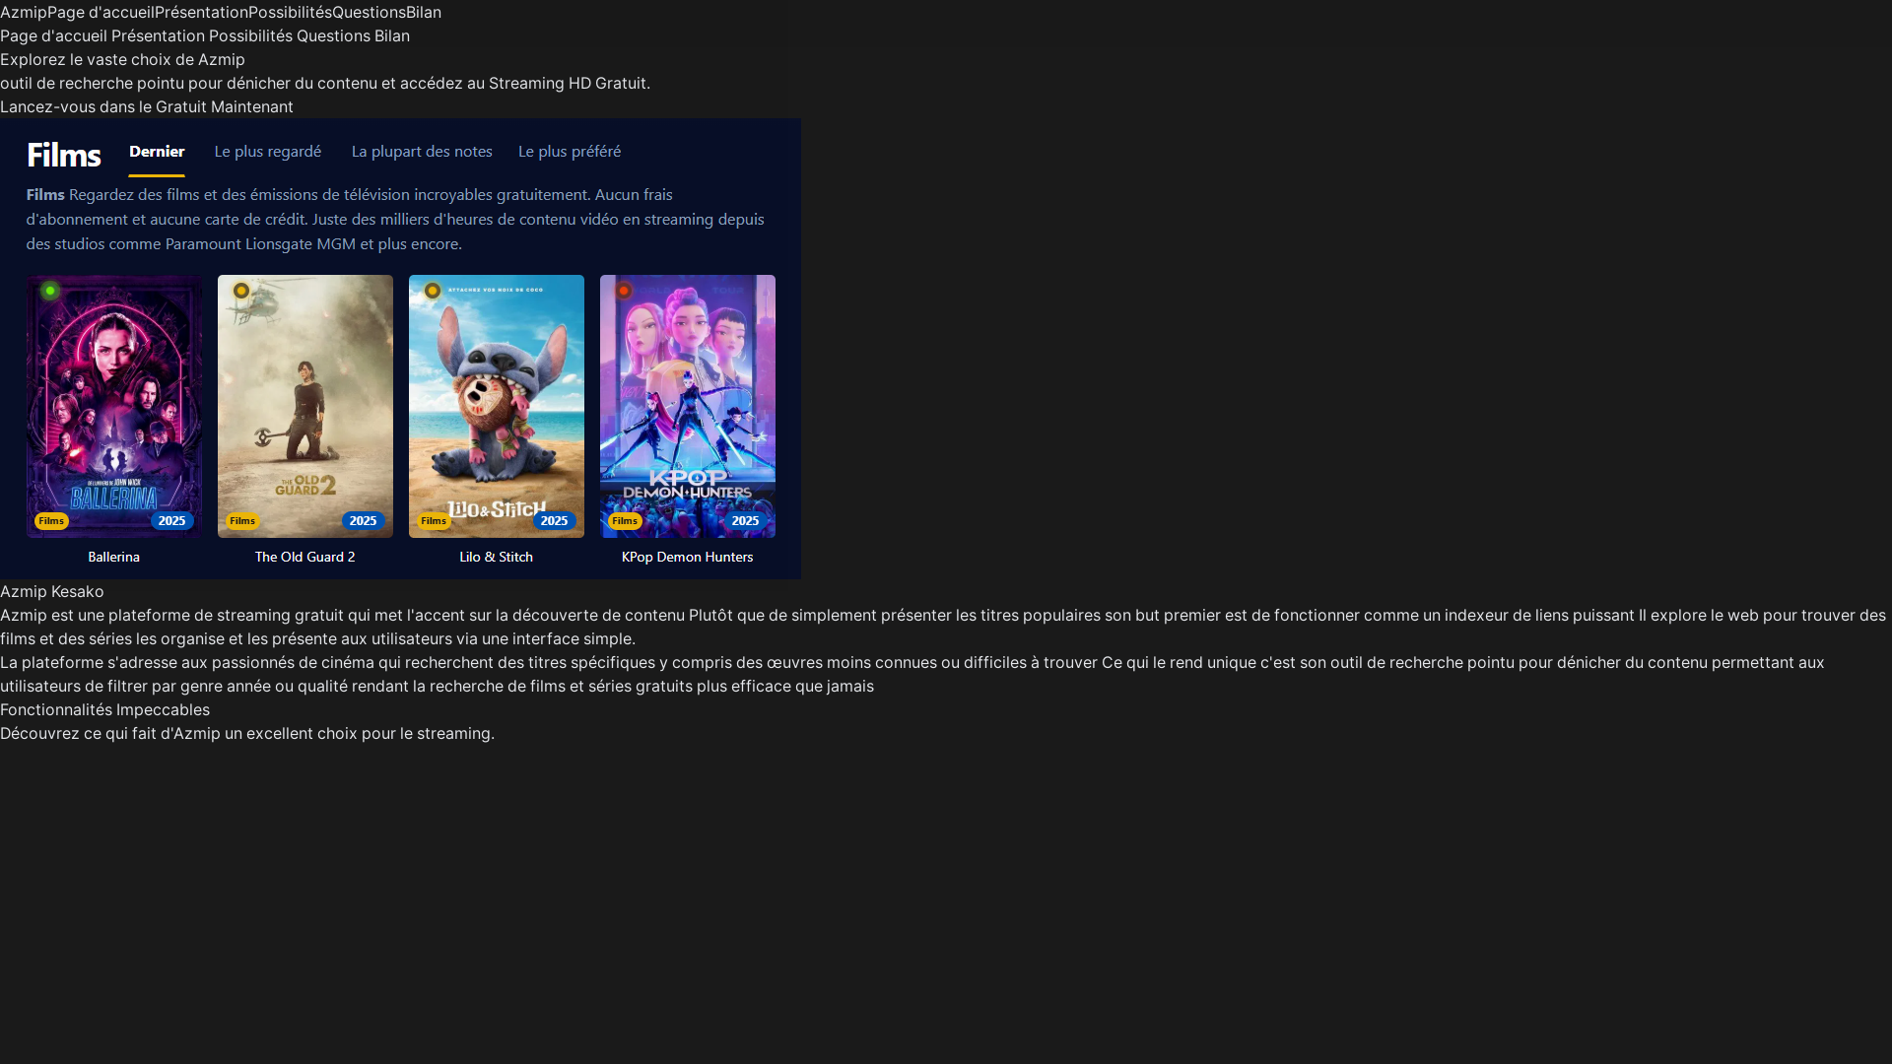Open Possibilités in top navigation bar
This screenshot has height=1064, width=1892.
tap(290, 12)
